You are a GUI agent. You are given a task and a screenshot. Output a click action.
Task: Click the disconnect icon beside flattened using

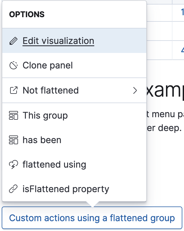pyautogui.click(x=14, y=165)
